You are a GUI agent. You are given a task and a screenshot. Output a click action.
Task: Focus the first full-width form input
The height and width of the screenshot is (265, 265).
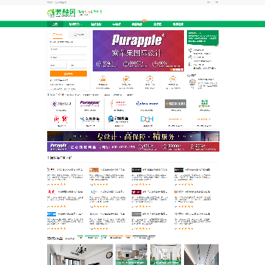coord(68,49)
